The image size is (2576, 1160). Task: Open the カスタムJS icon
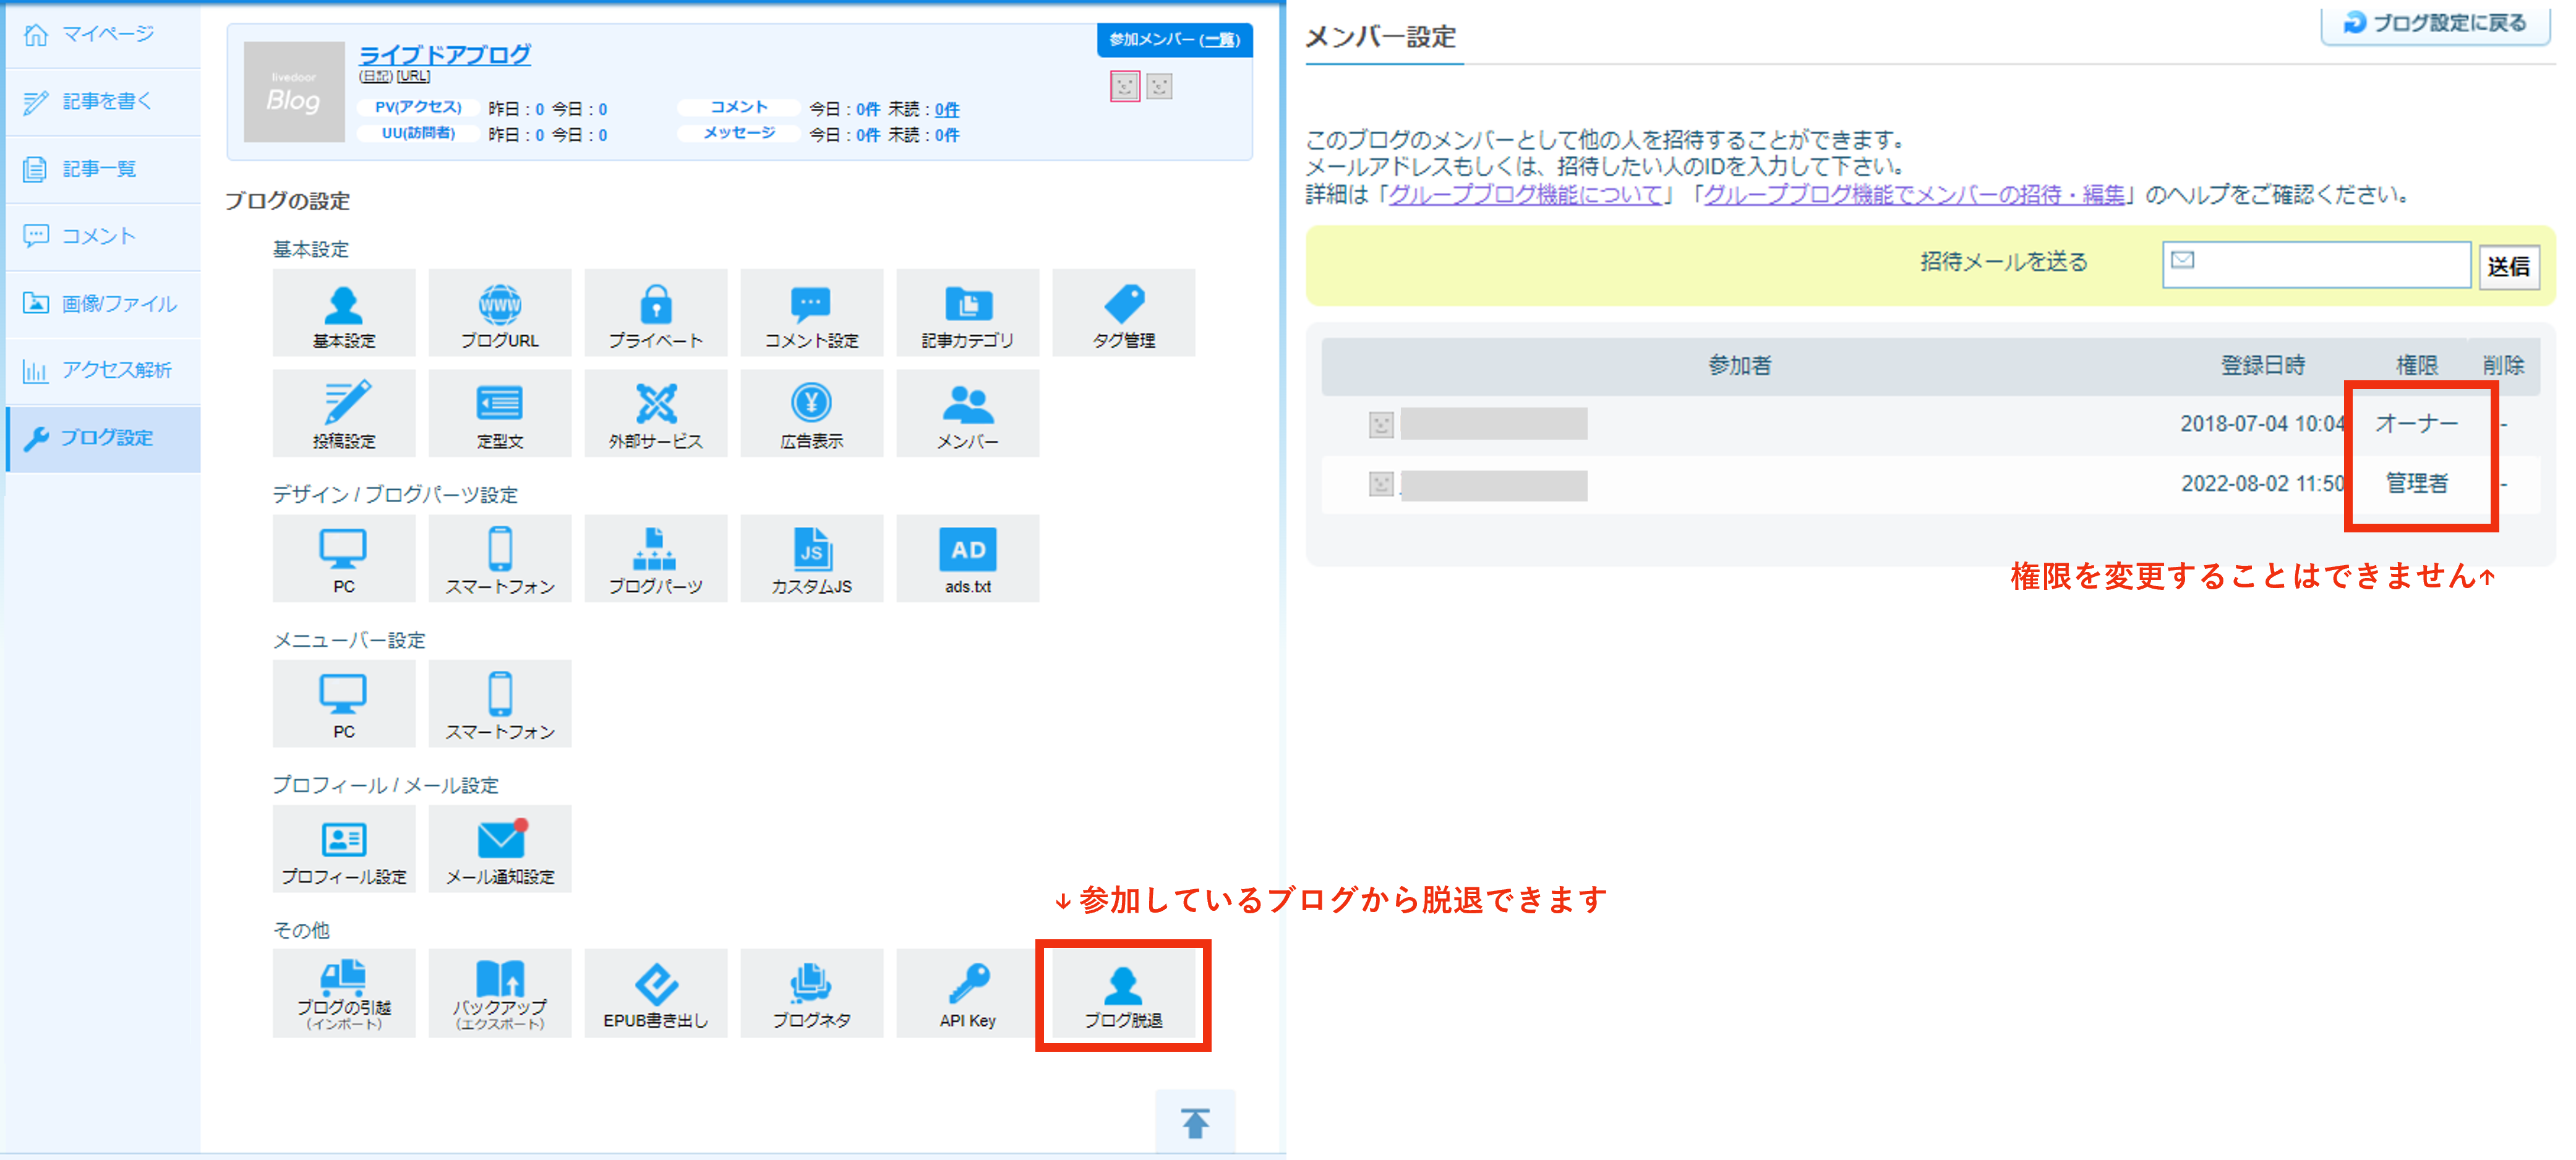811,558
